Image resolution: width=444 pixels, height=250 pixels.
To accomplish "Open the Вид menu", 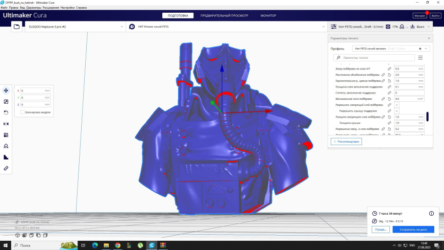I will (x=22, y=8).
